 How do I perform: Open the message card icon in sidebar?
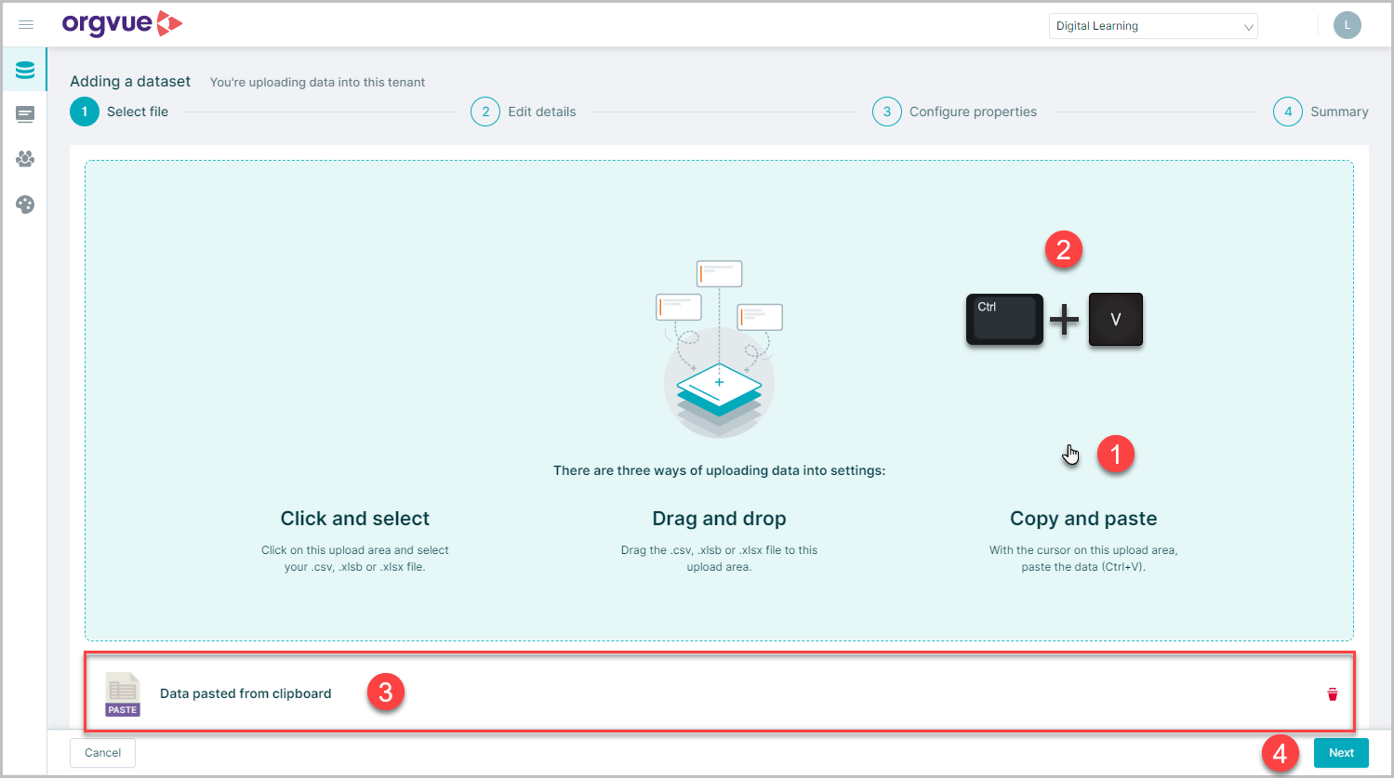pos(25,114)
